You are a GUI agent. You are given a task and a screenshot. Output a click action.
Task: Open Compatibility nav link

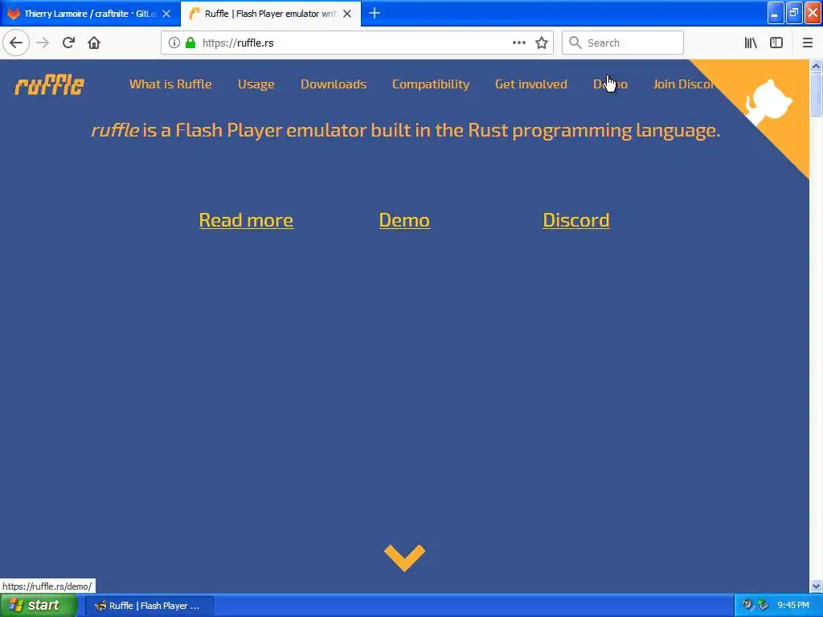click(431, 84)
